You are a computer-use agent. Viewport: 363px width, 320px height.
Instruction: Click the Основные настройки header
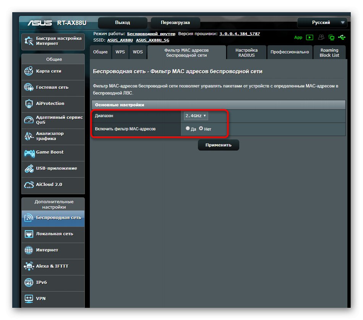pos(219,105)
